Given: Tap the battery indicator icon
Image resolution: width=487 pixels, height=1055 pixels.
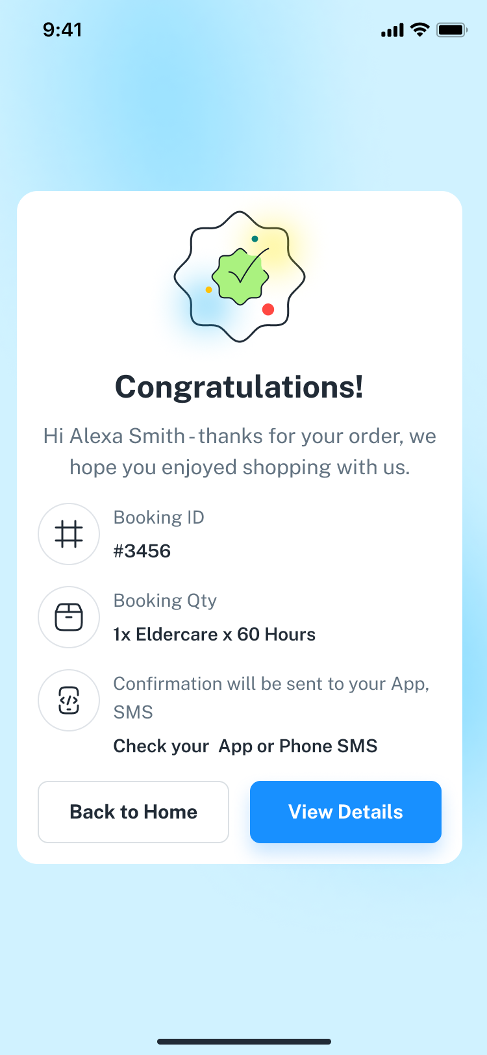Looking at the screenshot, I should coord(452,30).
